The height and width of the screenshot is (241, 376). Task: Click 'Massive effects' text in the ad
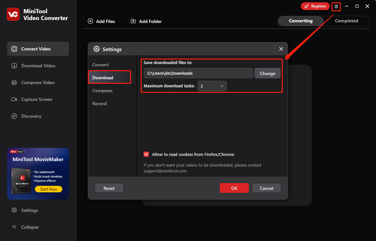tap(45, 181)
